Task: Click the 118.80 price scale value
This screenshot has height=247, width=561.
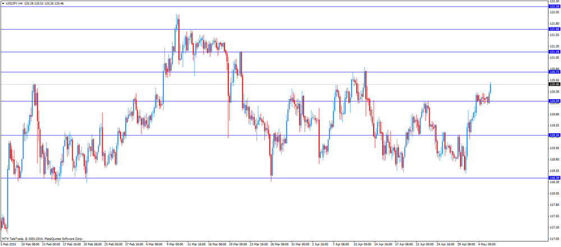Action: (x=554, y=160)
